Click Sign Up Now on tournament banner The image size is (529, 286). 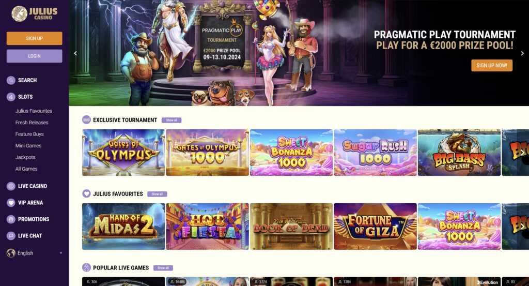pos(492,66)
